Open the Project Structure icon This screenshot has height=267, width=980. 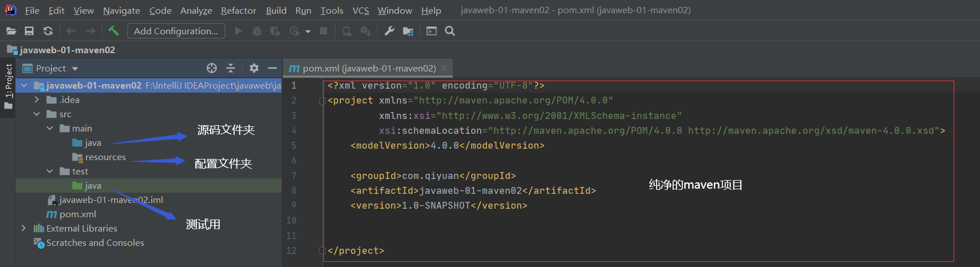pos(408,31)
